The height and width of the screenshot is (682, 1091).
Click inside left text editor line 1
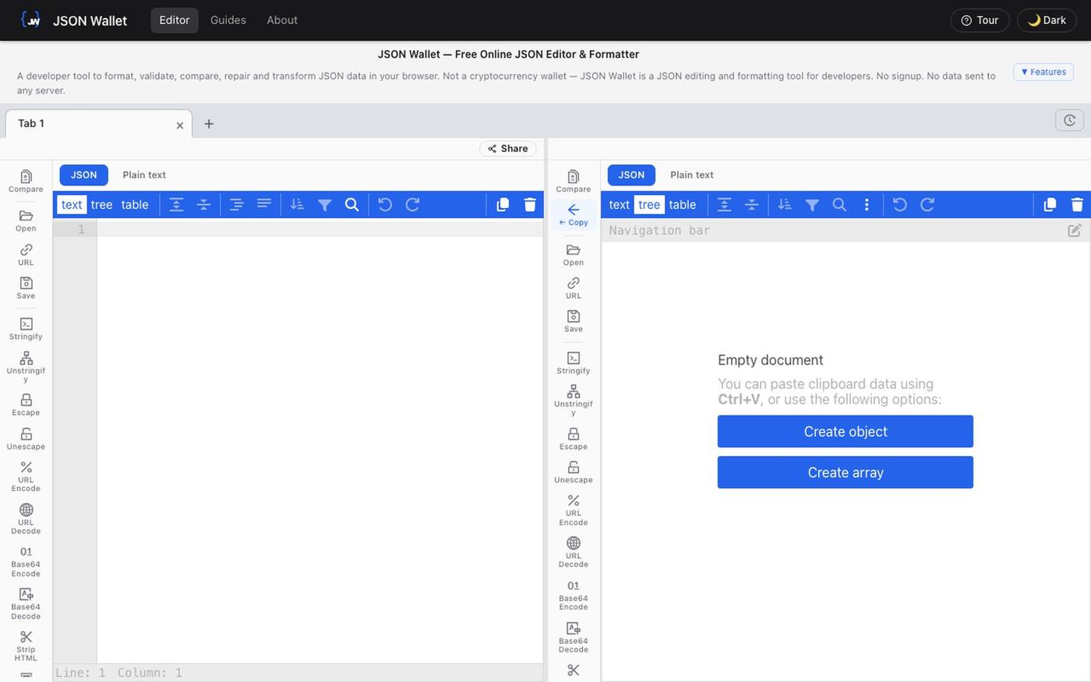point(320,229)
